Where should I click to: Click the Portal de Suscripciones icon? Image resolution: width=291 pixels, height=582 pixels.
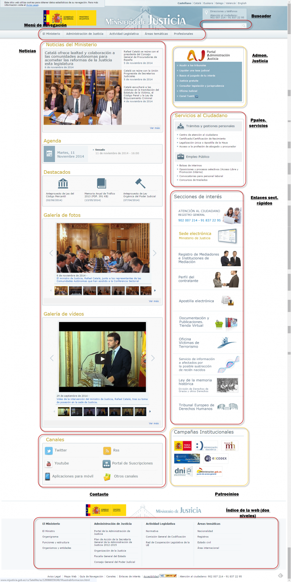pyautogui.click(x=106, y=463)
